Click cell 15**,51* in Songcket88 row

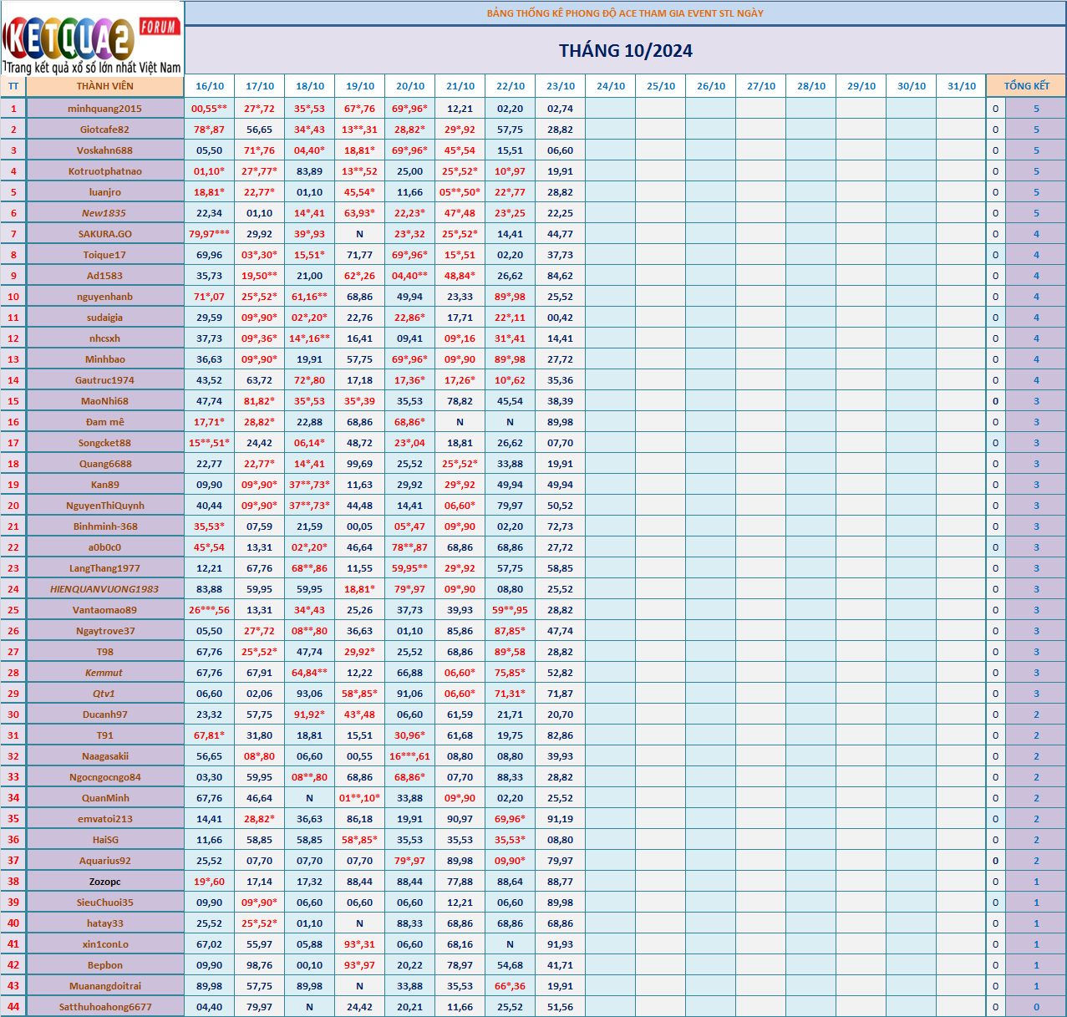tap(210, 443)
